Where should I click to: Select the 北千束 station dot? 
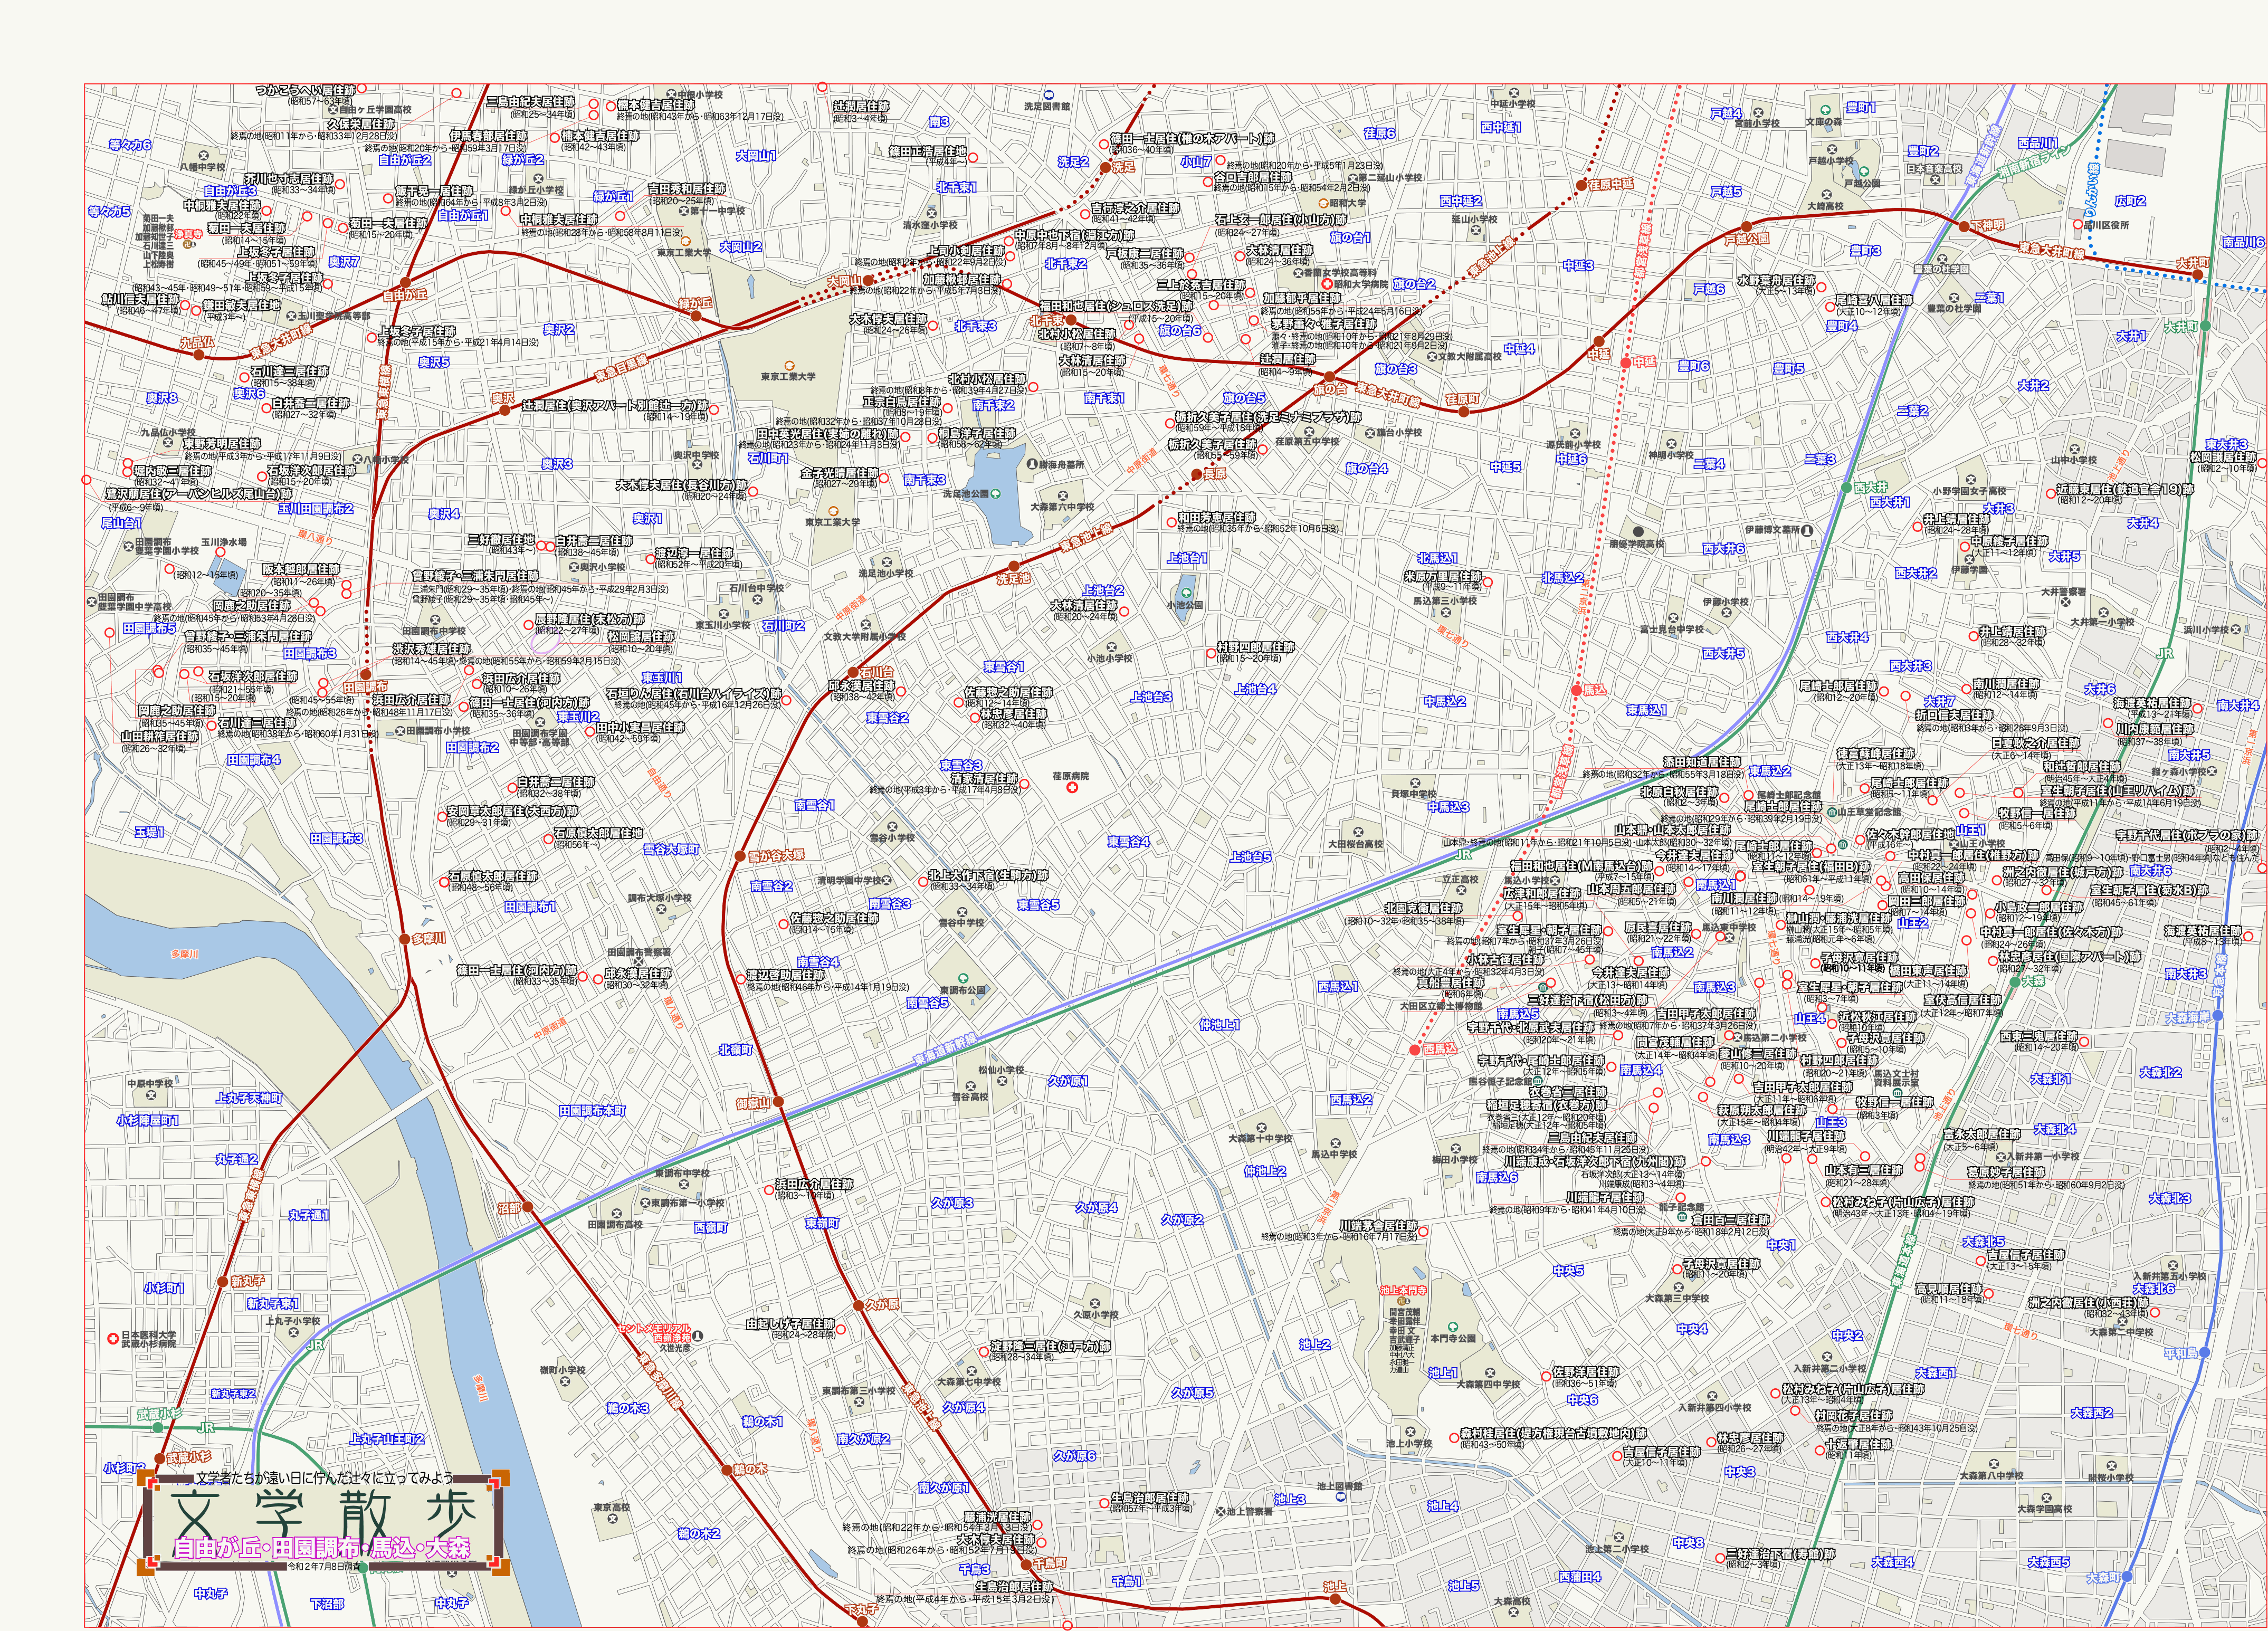click(x=1070, y=320)
